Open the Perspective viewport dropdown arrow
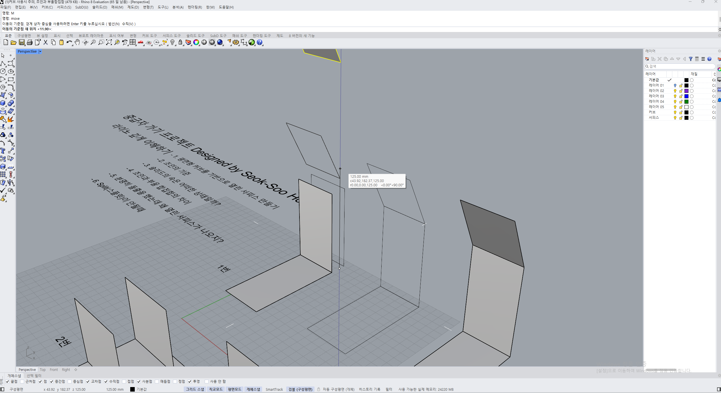 [x=40, y=52]
